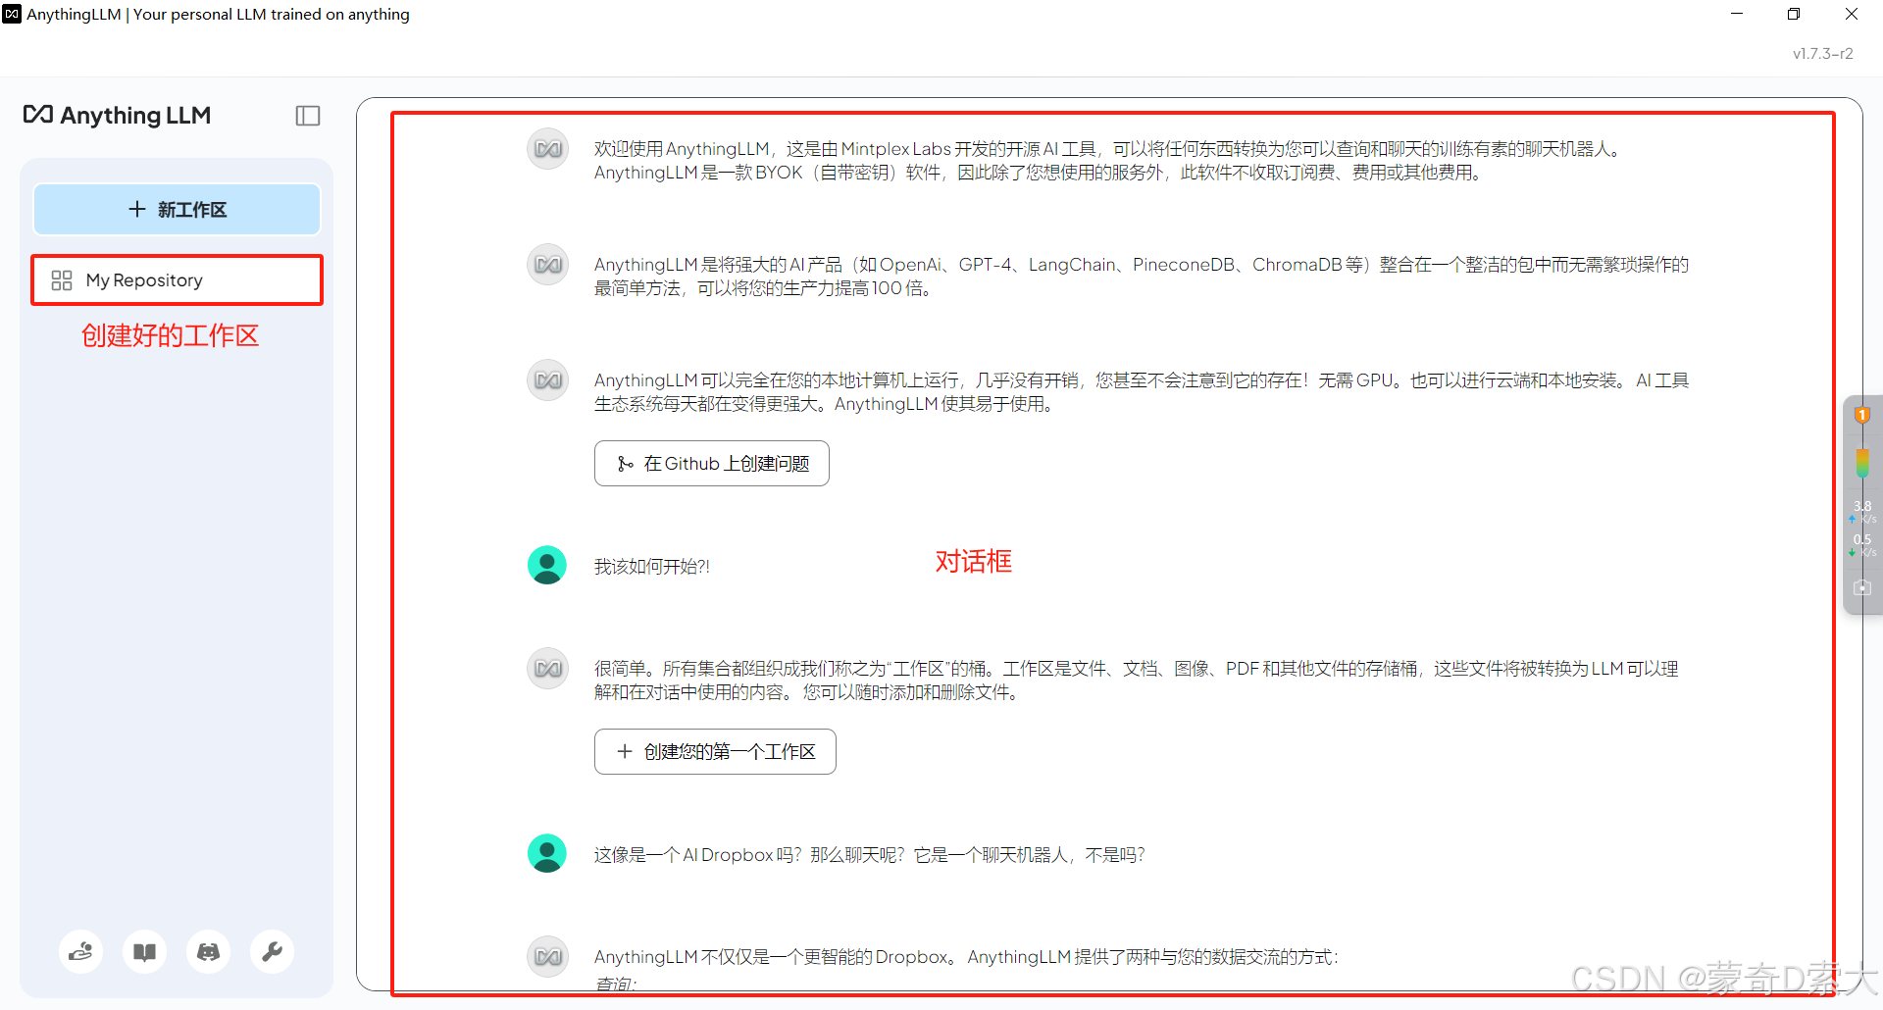The width and height of the screenshot is (1883, 1010).
Task: Click the orange shield badge in floating widget
Action: click(1861, 415)
